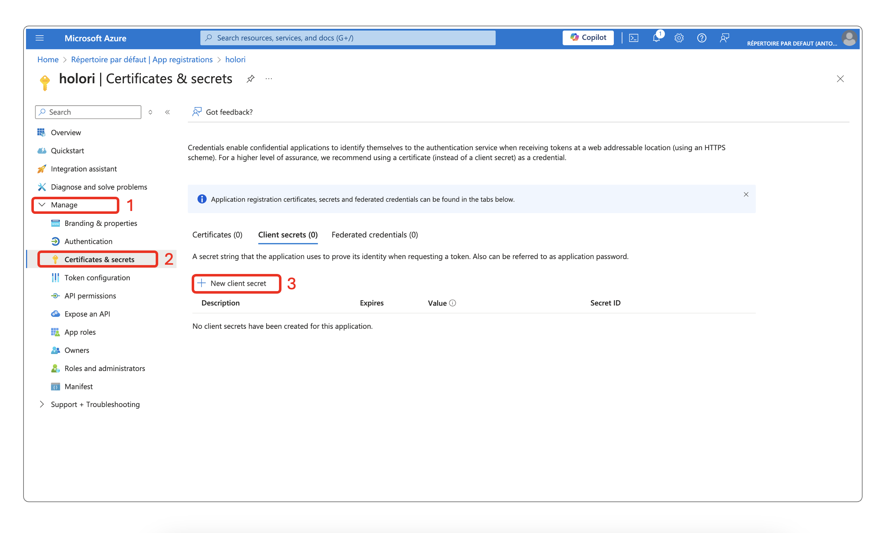
Task: Open Token configuration
Action: [x=97, y=278]
